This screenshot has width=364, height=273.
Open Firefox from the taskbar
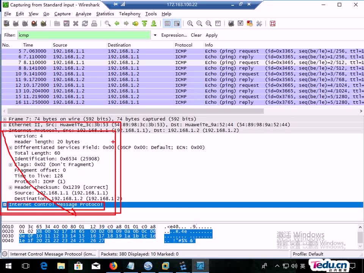coord(113,266)
